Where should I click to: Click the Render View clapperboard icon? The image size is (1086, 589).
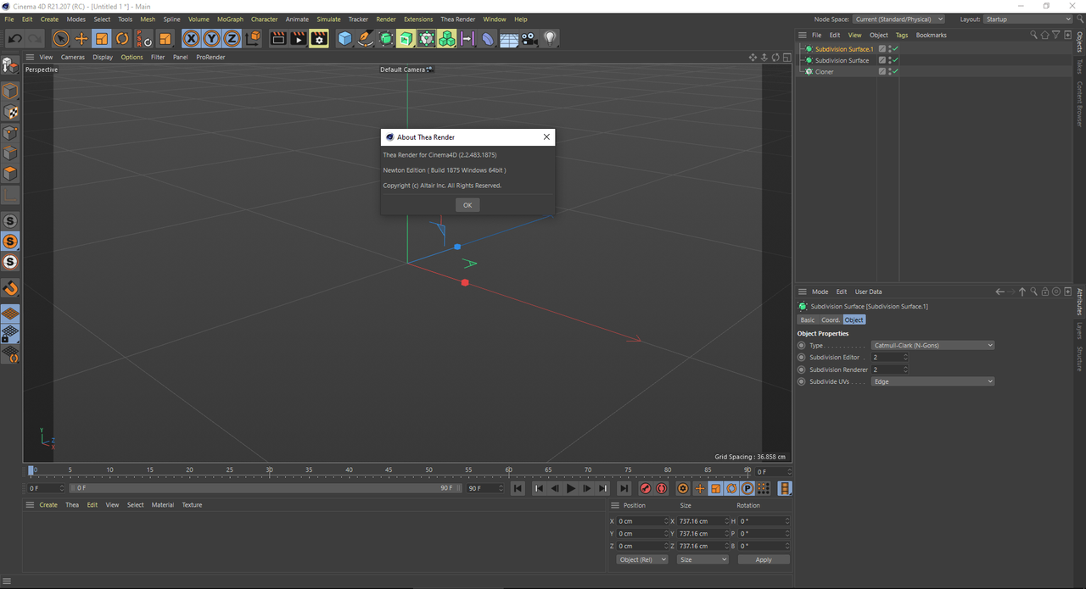(277, 38)
